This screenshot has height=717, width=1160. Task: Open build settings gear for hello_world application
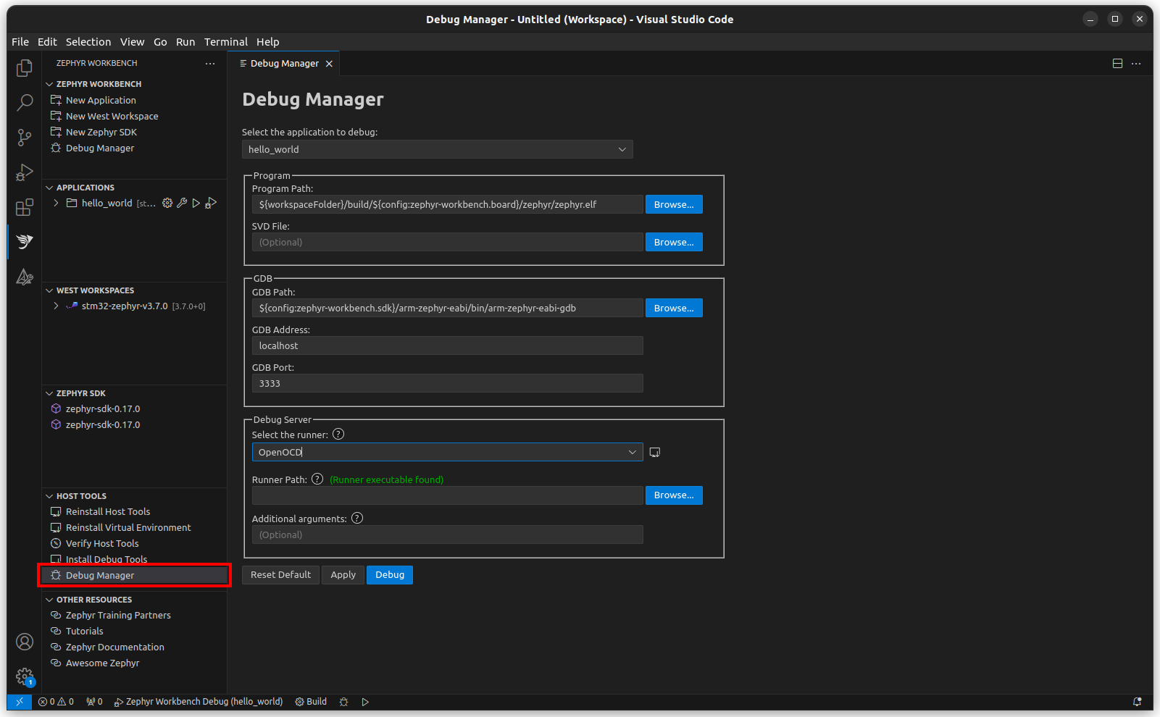point(167,203)
